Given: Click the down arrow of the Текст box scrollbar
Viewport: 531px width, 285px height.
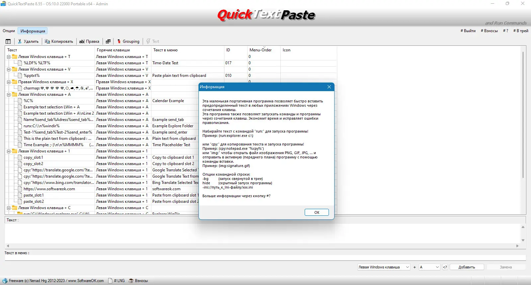Looking at the screenshot, I should (523, 240).
